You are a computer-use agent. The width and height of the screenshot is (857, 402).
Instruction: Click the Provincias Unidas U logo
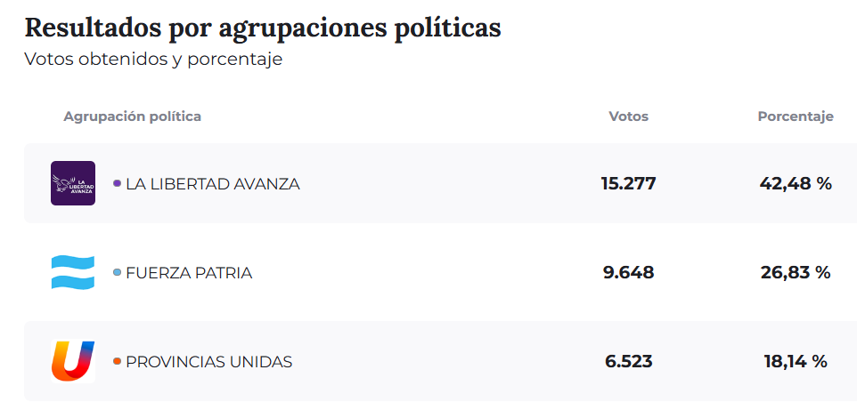[73, 361]
